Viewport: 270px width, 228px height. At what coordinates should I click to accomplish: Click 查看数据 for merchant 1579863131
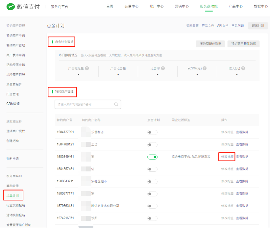(x=242, y=206)
